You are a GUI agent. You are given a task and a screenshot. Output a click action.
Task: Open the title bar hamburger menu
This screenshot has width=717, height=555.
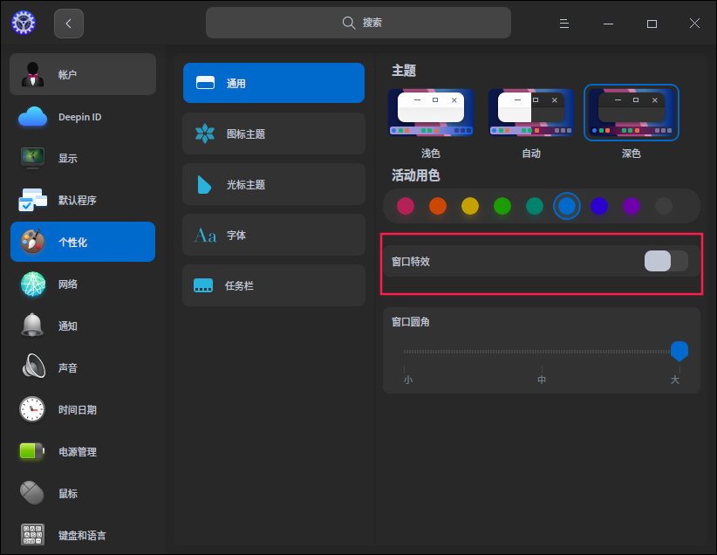[564, 24]
